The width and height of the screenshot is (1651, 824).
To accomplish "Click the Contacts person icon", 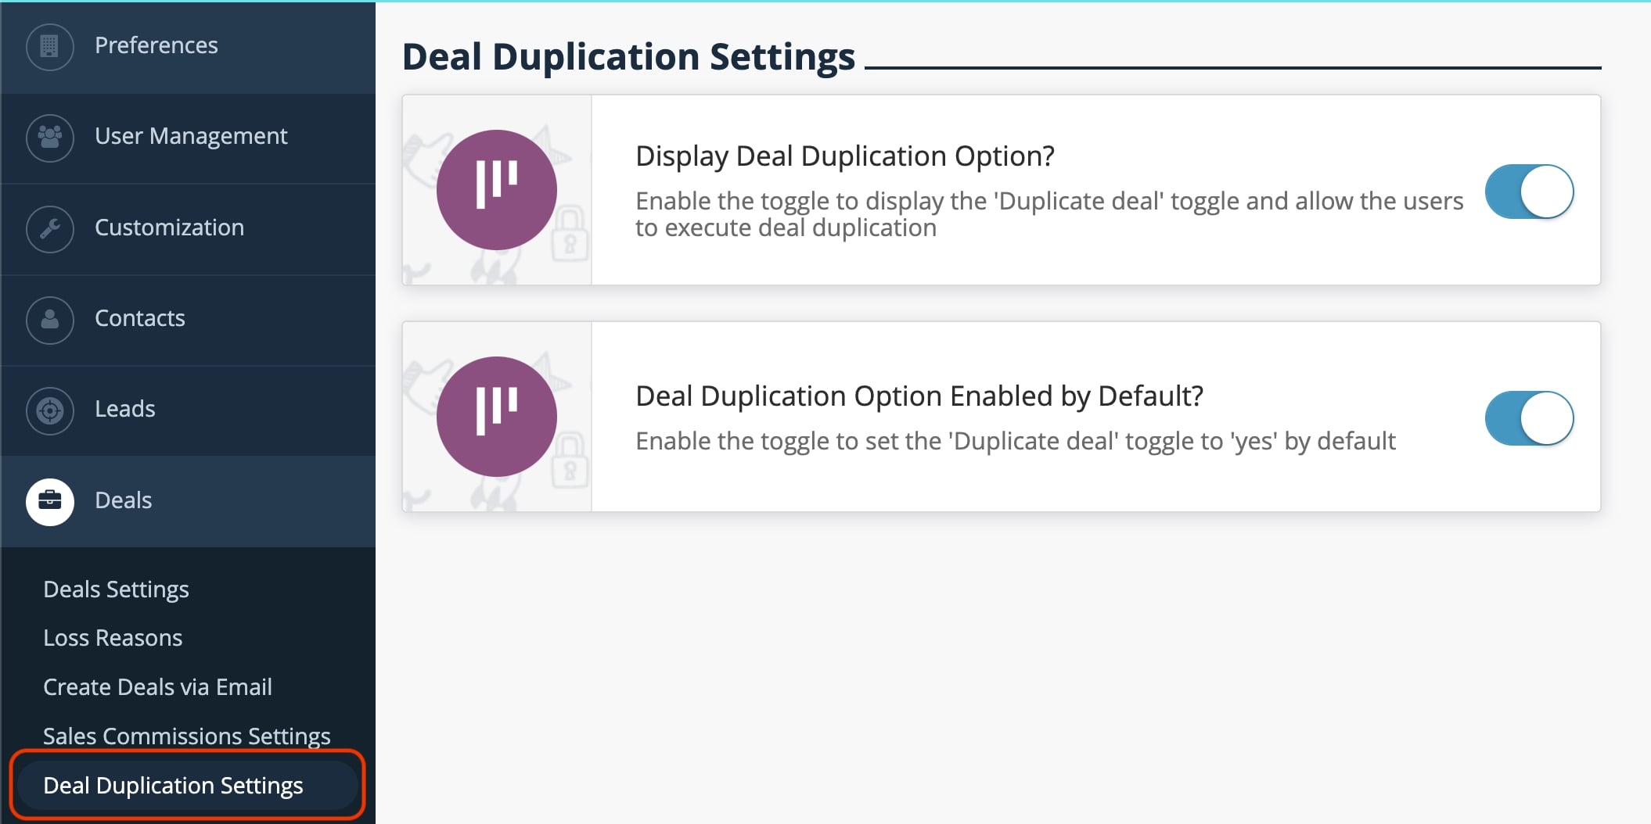I will click(49, 319).
